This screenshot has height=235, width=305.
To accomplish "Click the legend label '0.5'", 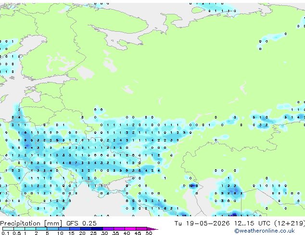I will click(17, 233).
